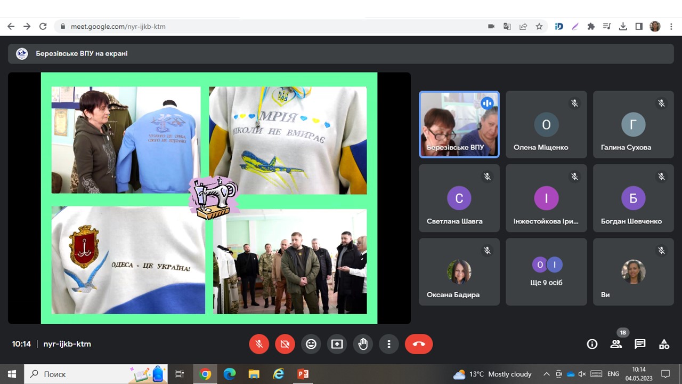
Task: Raise hand in the meeting
Action: tap(363, 344)
